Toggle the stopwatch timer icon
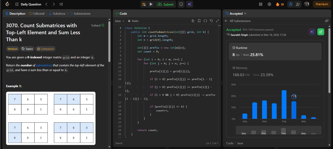The width and height of the screenshot is (333, 149). click(x=291, y=4)
